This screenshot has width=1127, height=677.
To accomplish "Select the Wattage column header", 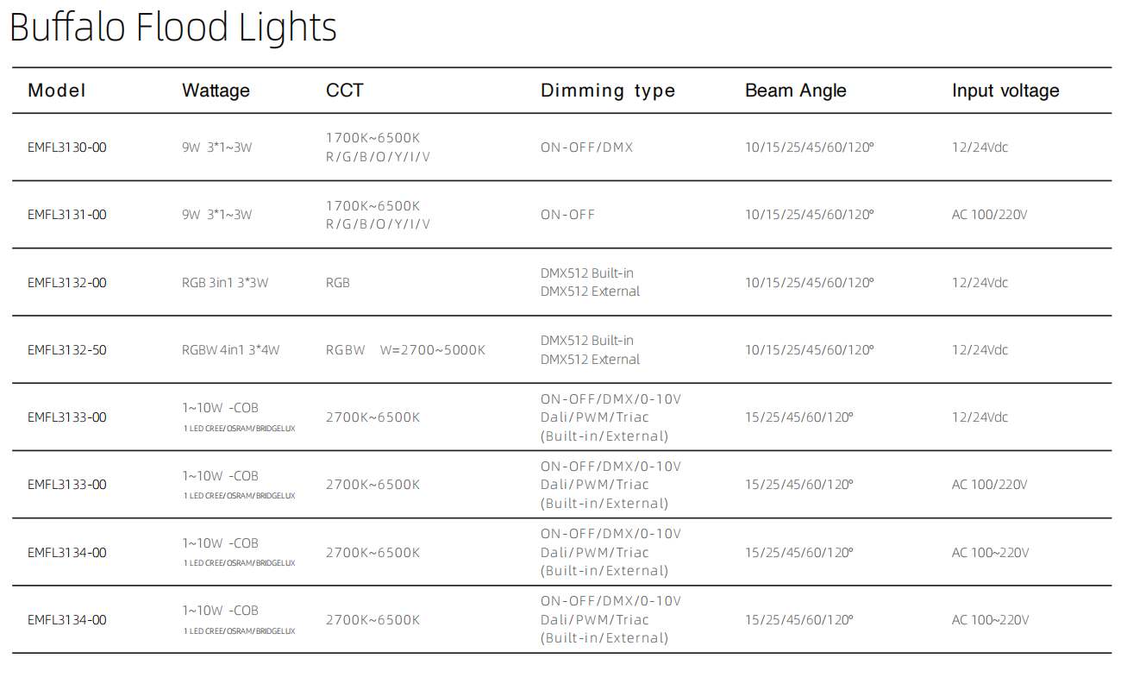I will [x=216, y=91].
